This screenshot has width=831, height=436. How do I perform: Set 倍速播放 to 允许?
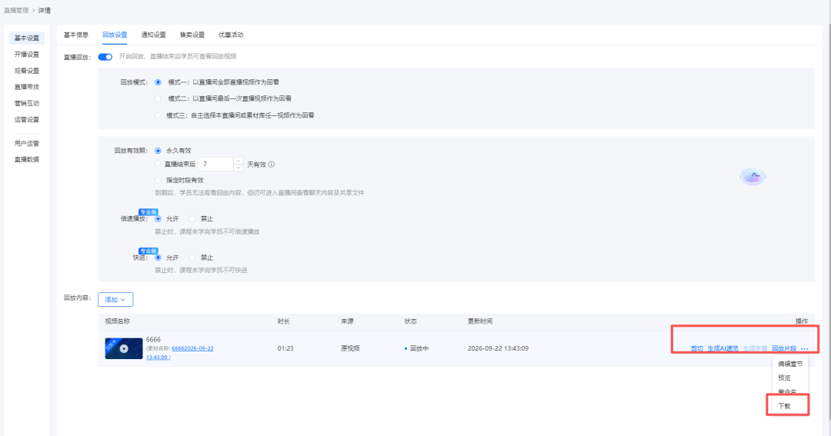click(158, 219)
